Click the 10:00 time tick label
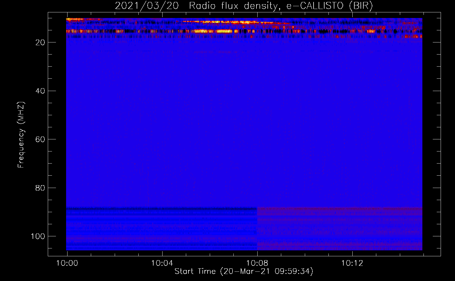Viewport: 455px width, 281px height. click(x=67, y=263)
